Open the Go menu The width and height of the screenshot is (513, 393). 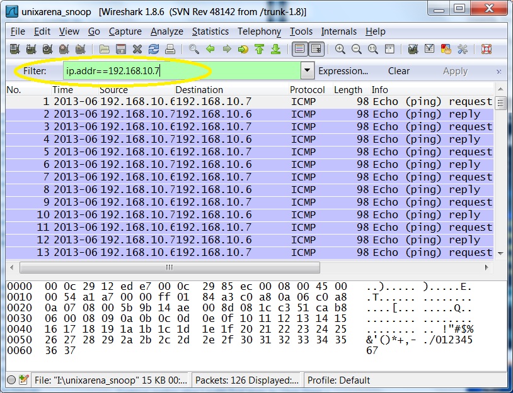[x=94, y=31]
